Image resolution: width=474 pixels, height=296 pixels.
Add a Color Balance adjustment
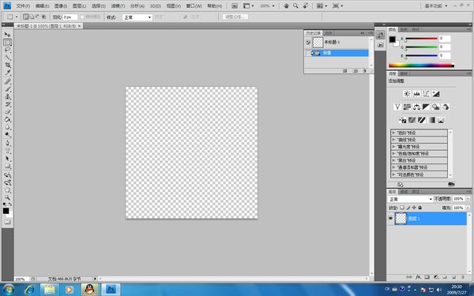tap(416, 107)
